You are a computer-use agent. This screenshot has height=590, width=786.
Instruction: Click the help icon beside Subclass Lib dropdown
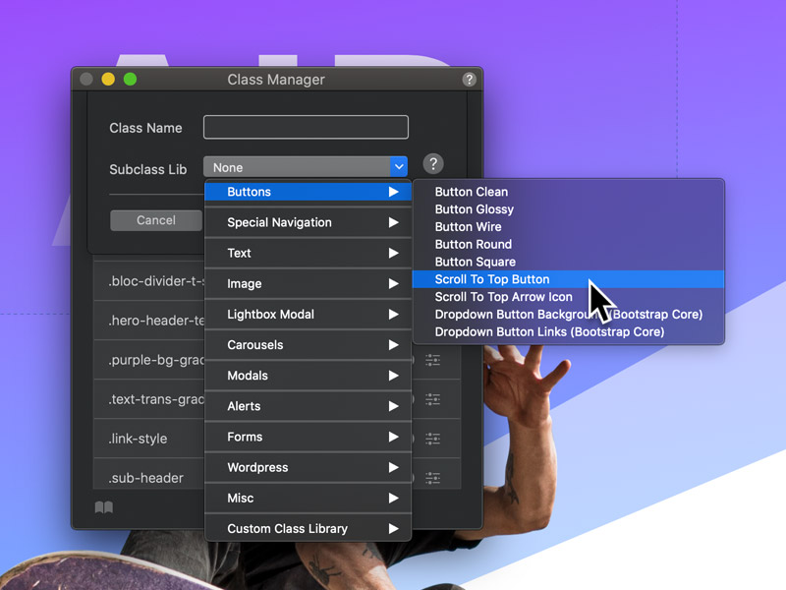pos(433,165)
